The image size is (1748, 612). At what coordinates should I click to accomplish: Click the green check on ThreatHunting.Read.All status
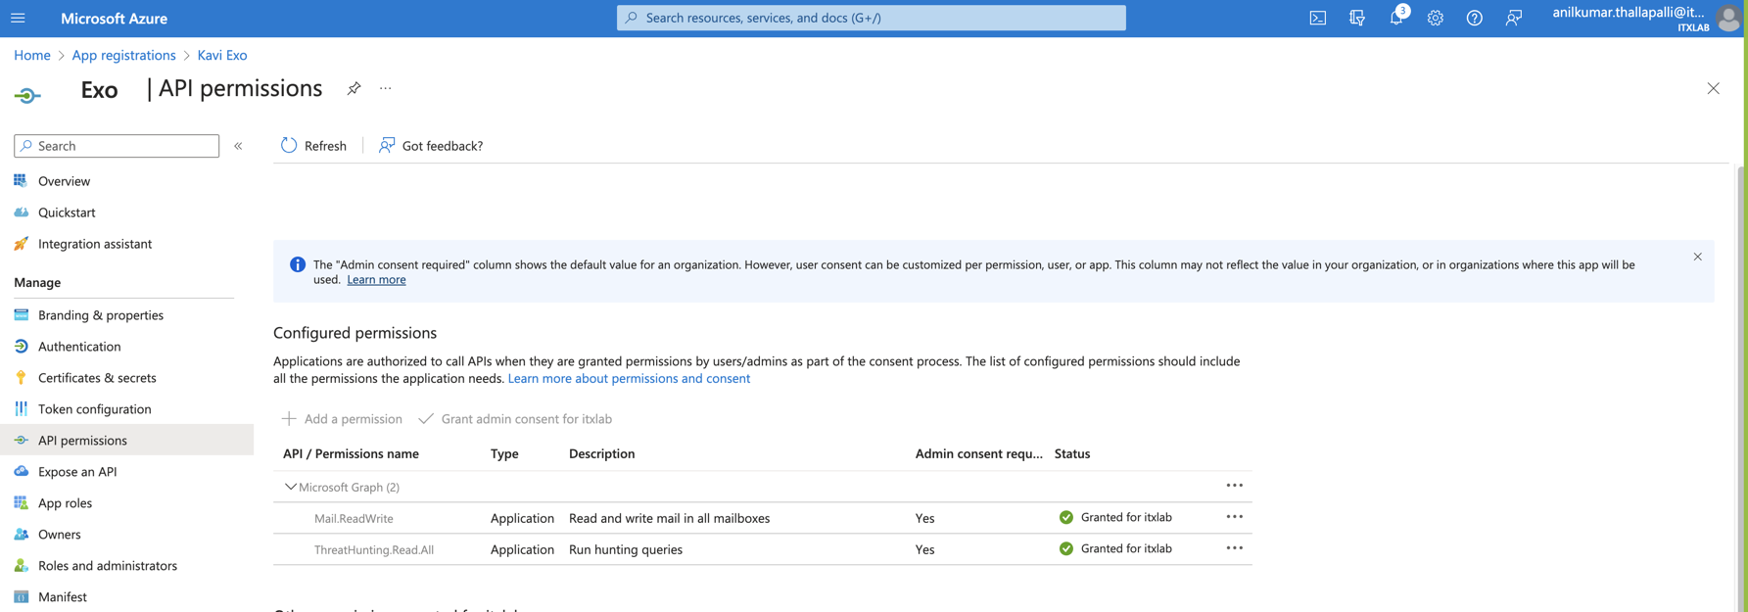pyautogui.click(x=1066, y=548)
